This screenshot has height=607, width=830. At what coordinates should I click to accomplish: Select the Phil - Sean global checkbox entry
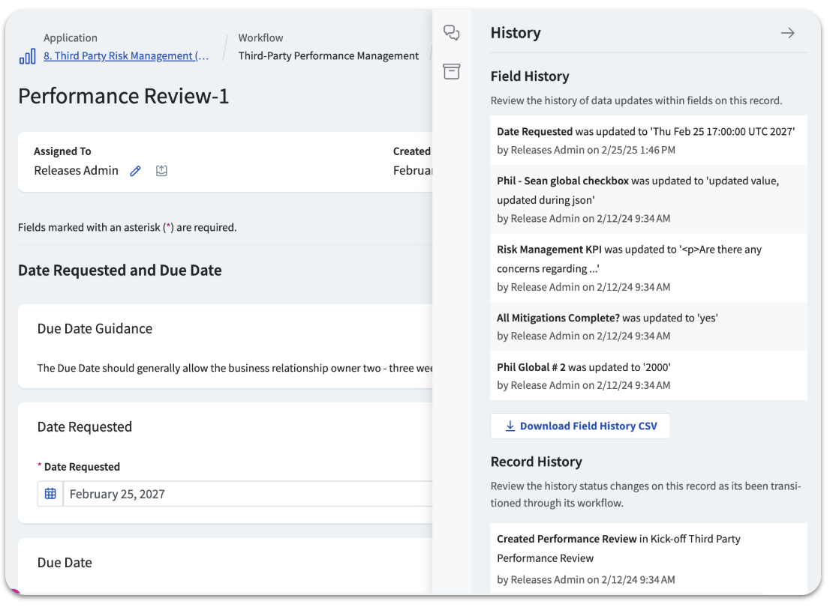click(x=648, y=199)
